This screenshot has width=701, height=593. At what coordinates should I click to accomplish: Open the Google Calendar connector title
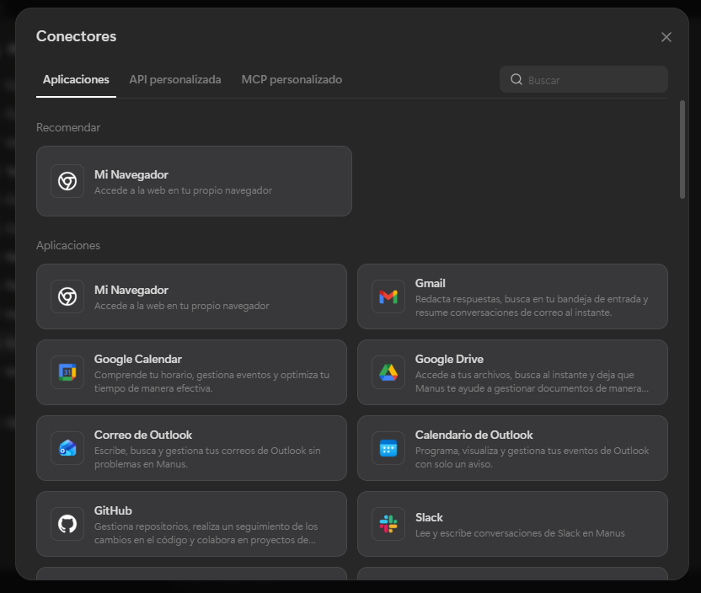coord(137,360)
